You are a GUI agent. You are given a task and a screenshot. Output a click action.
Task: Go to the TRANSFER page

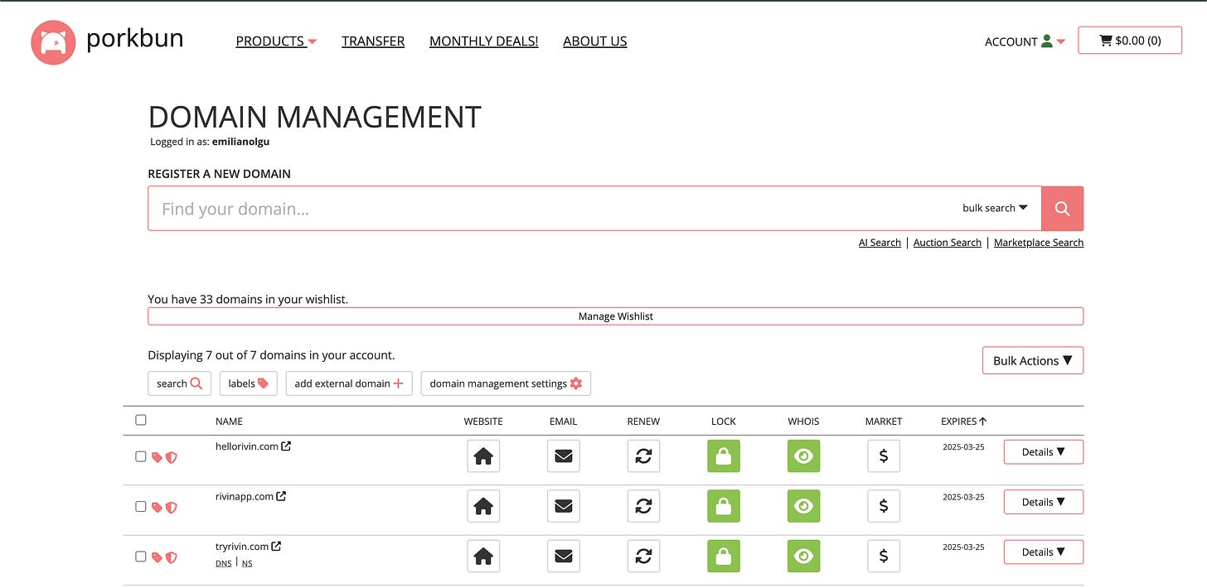[373, 41]
